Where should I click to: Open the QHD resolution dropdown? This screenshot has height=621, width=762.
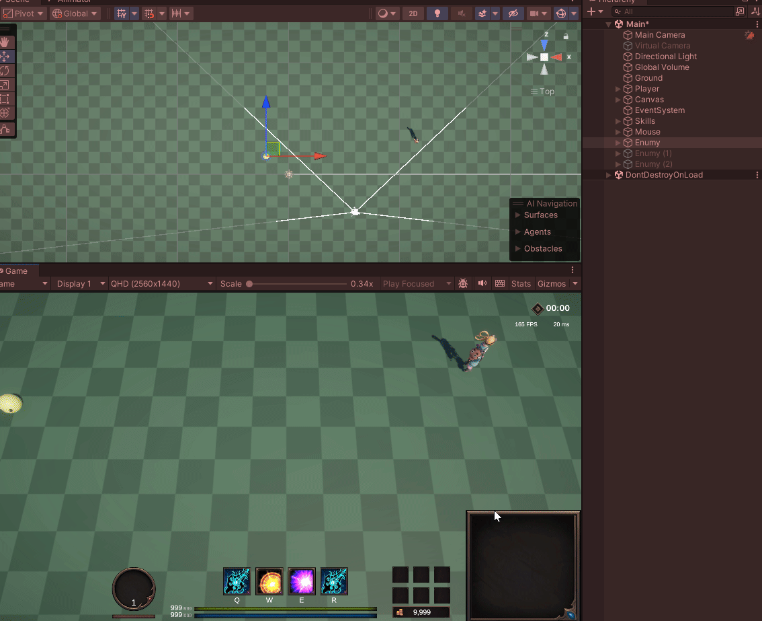click(x=161, y=284)
